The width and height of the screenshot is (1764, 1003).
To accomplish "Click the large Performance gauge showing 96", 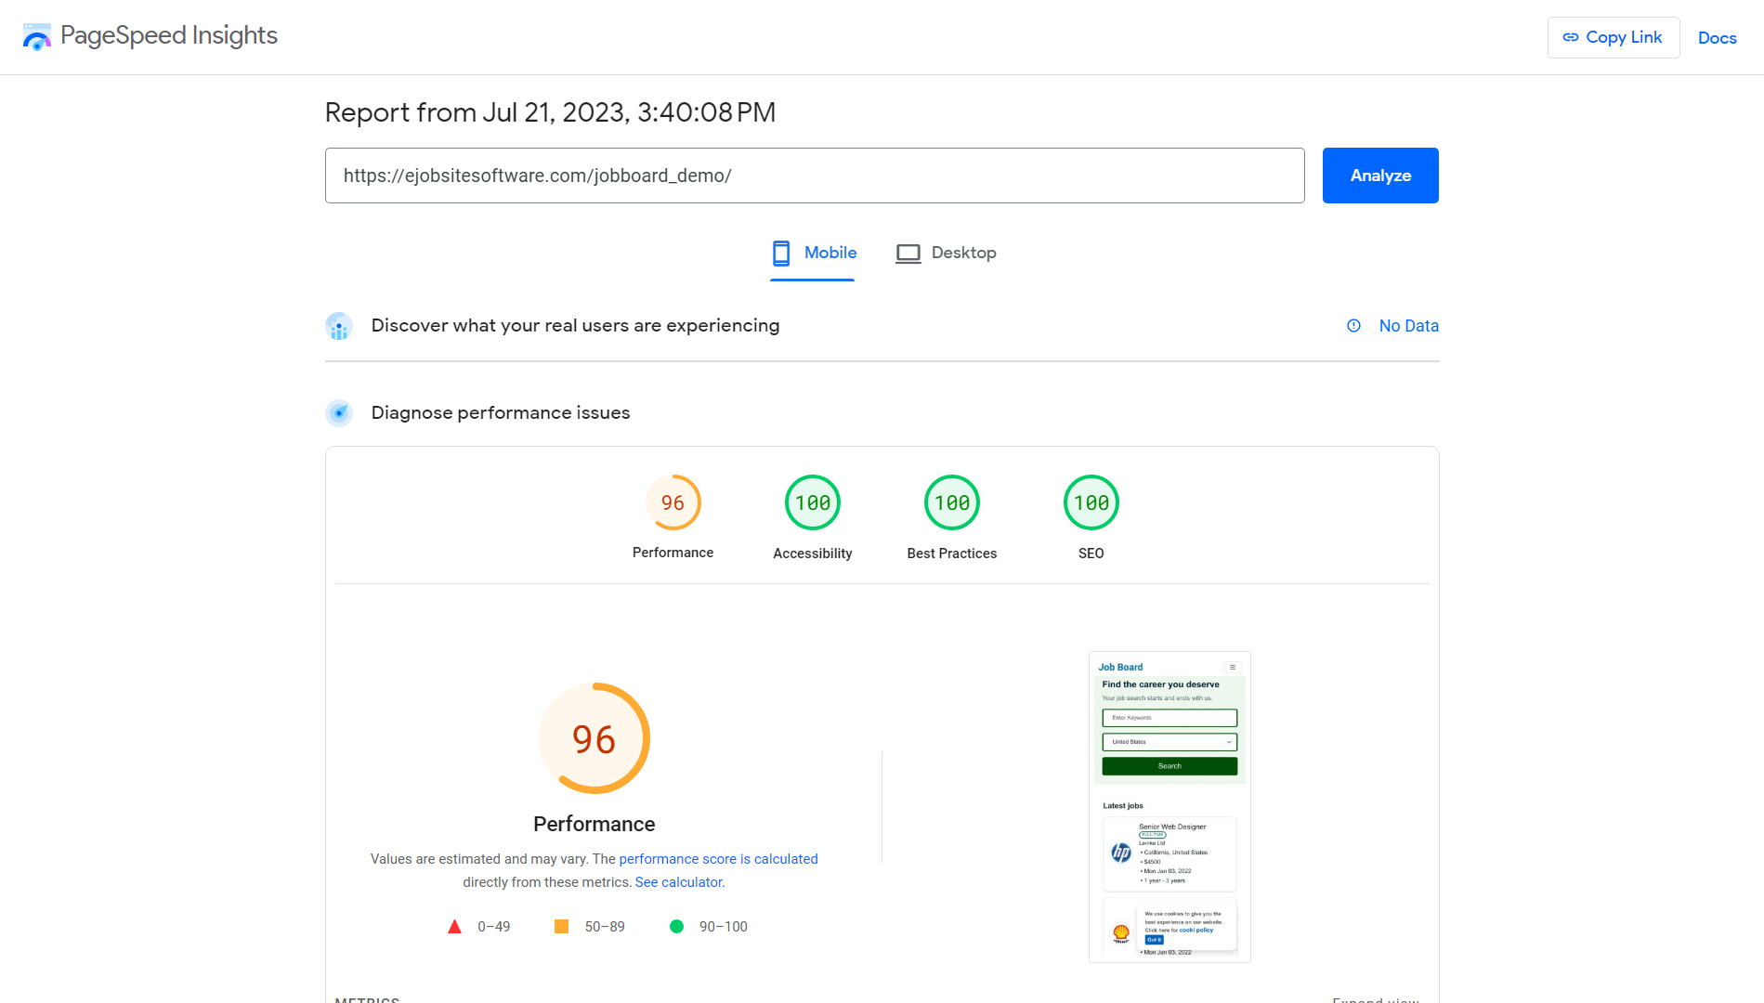I will point(594,738).
